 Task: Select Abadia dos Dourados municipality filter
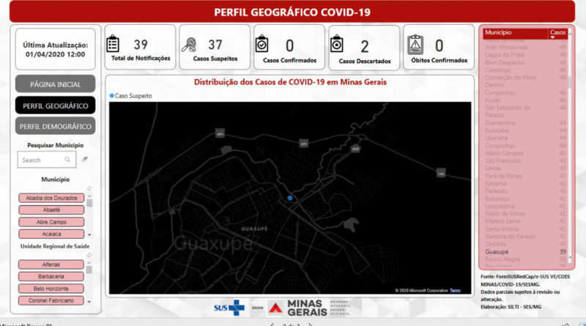point(51,198)
